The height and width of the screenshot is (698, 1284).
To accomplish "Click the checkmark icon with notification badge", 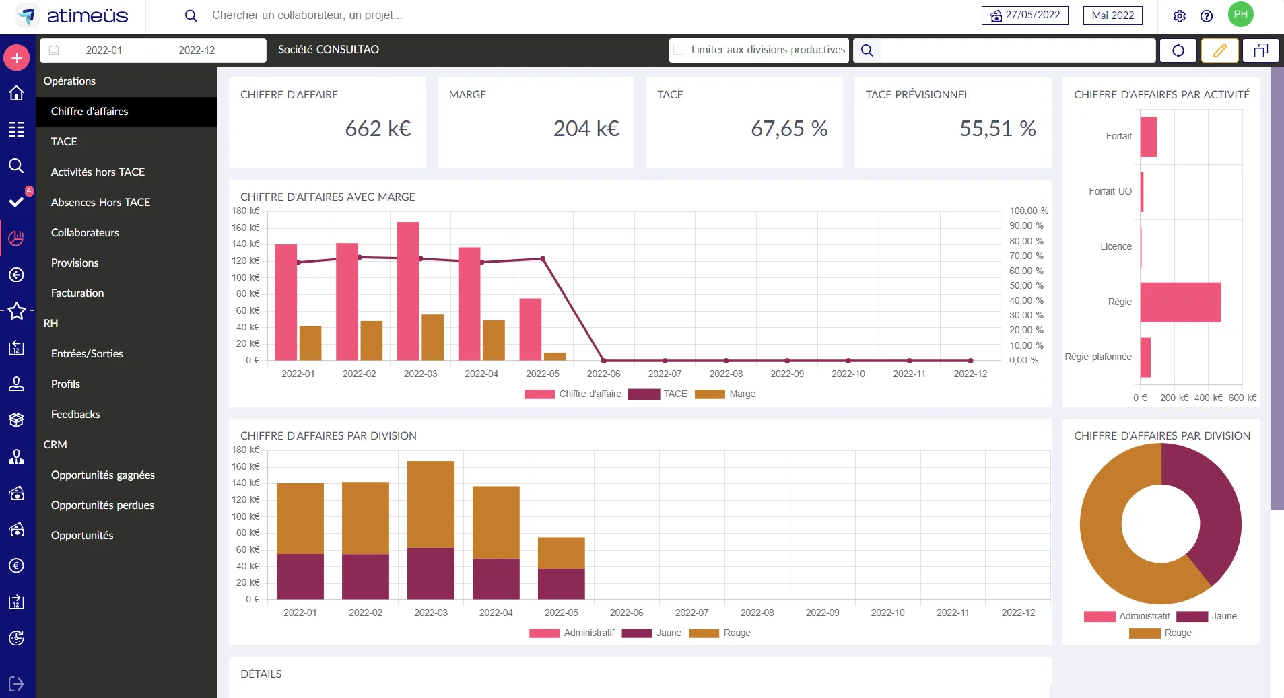I will 17,201.
